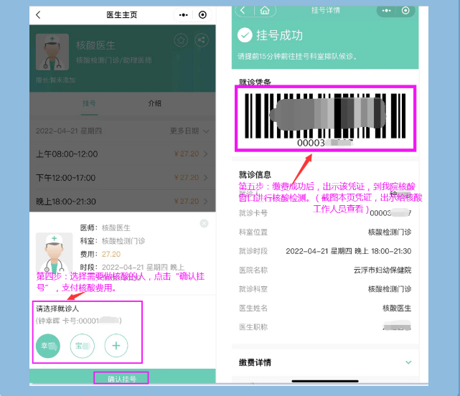Open the 核酸医生 avatar in the header

click(x=52, y=52)
